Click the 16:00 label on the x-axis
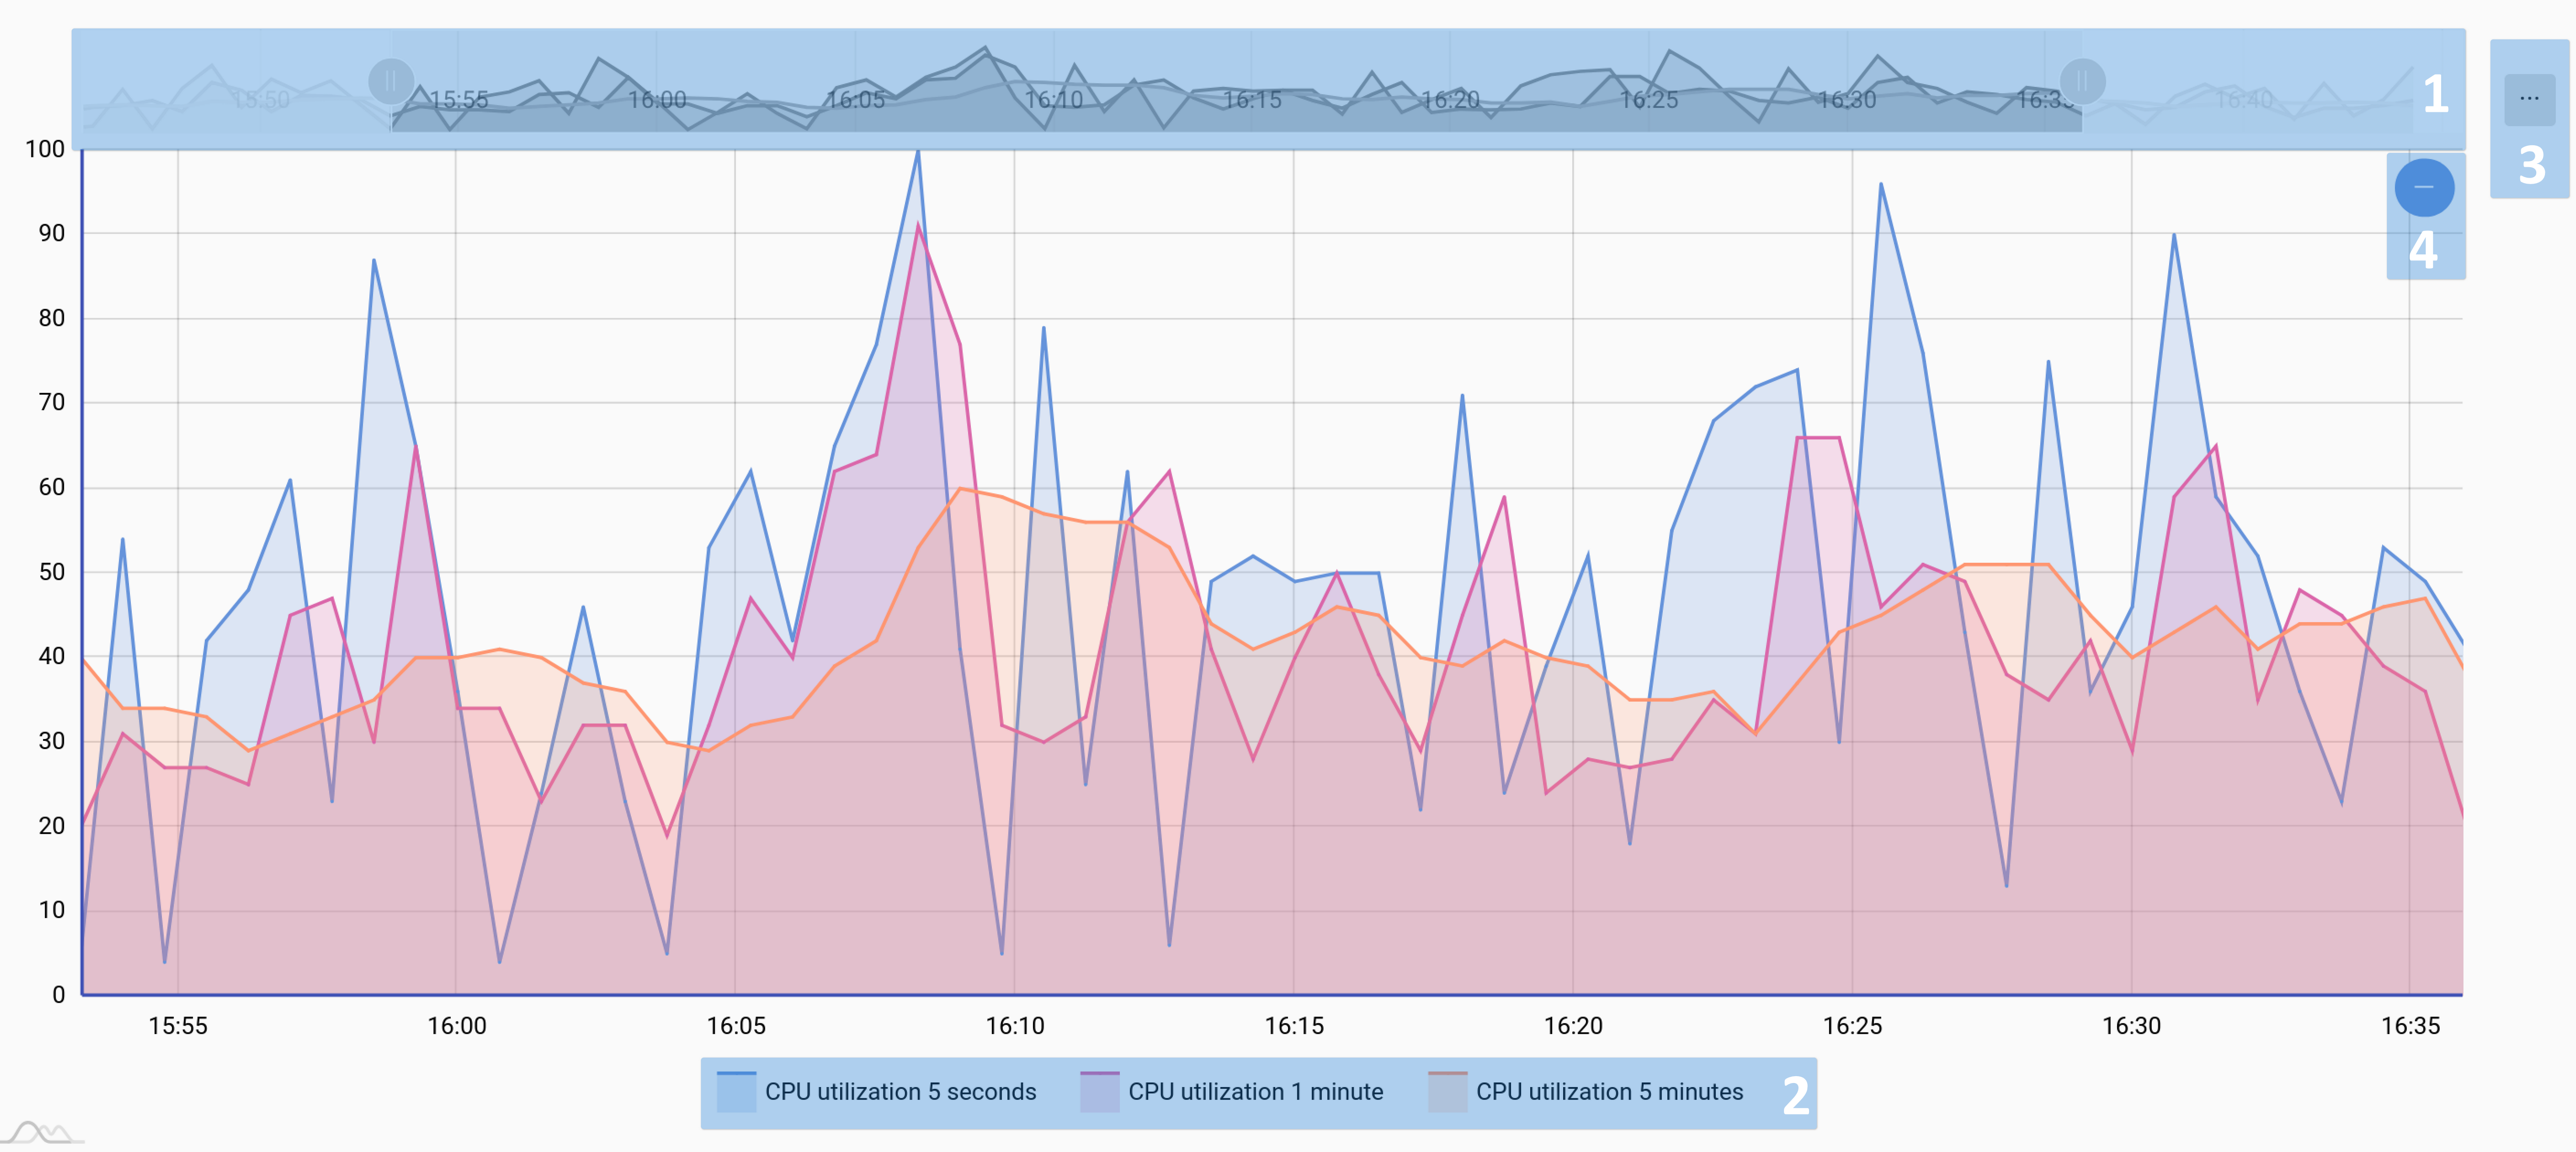Screen dimensions: 2576x1152 pyautogui.click(x=456, y=1026)
